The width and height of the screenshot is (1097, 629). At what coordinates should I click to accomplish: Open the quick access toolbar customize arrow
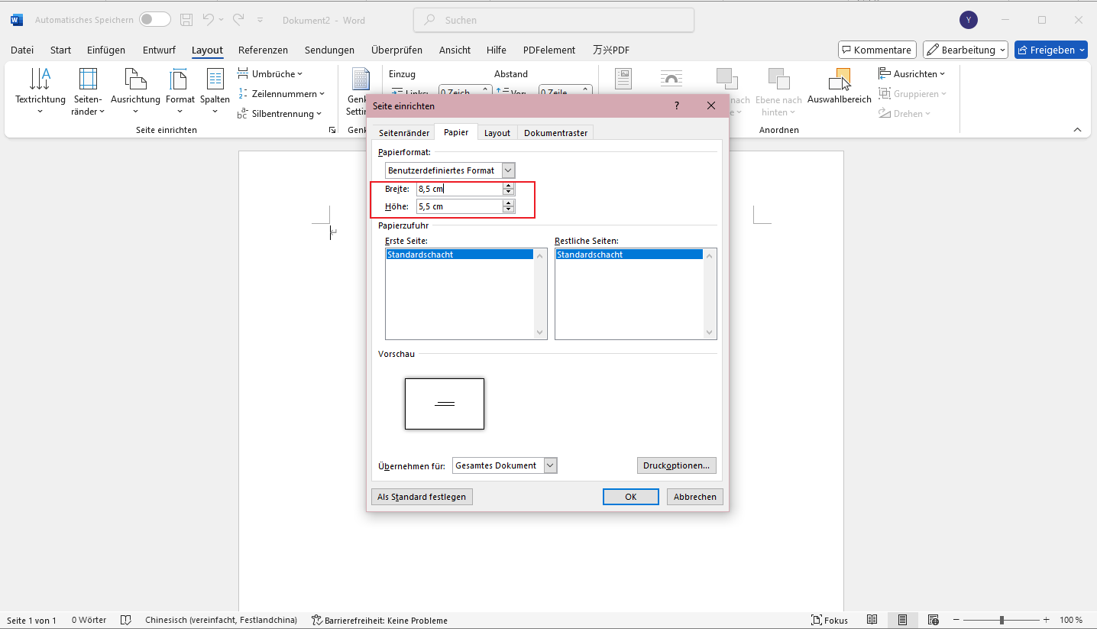[260, 20]
